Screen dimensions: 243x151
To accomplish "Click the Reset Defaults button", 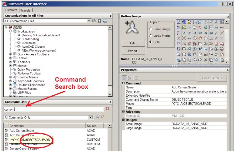I will (212, 78).
